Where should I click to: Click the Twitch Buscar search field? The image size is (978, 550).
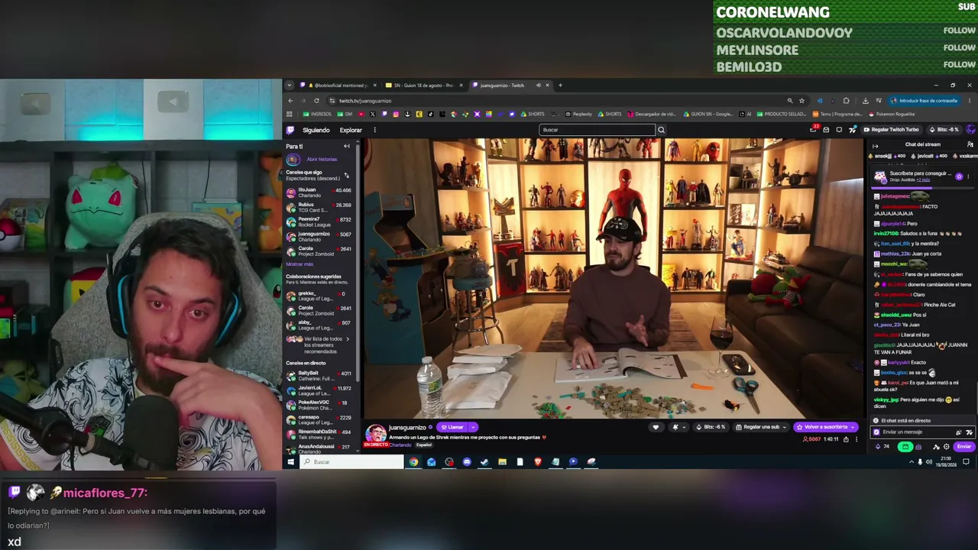click(597, 130)
